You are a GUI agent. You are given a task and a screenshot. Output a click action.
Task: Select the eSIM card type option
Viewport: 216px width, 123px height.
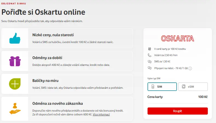(193, 87)
